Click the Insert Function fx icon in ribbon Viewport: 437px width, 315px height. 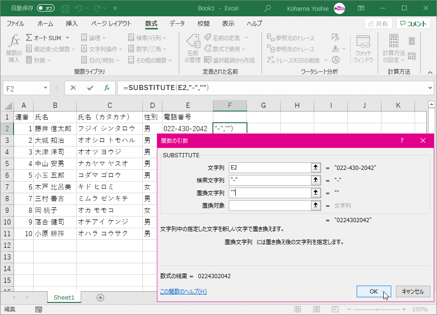tap(14, 48)
